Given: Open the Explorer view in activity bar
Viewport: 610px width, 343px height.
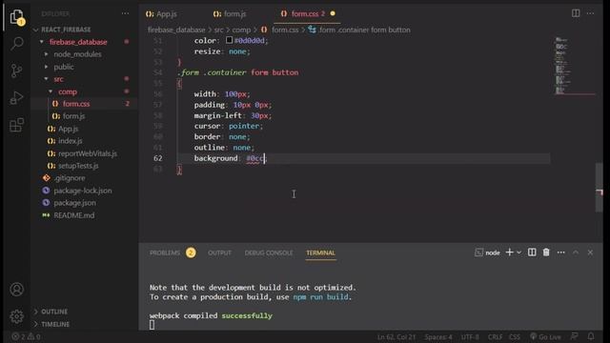Looking at the screenshot, I should coord(17,17).
